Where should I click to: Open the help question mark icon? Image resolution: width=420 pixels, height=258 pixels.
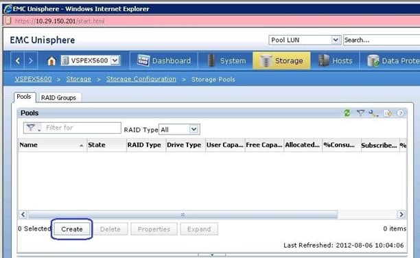click(401, 113)
